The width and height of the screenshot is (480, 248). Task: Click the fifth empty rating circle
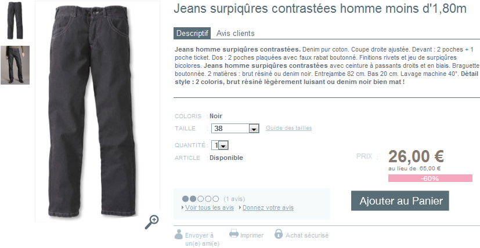215,199
